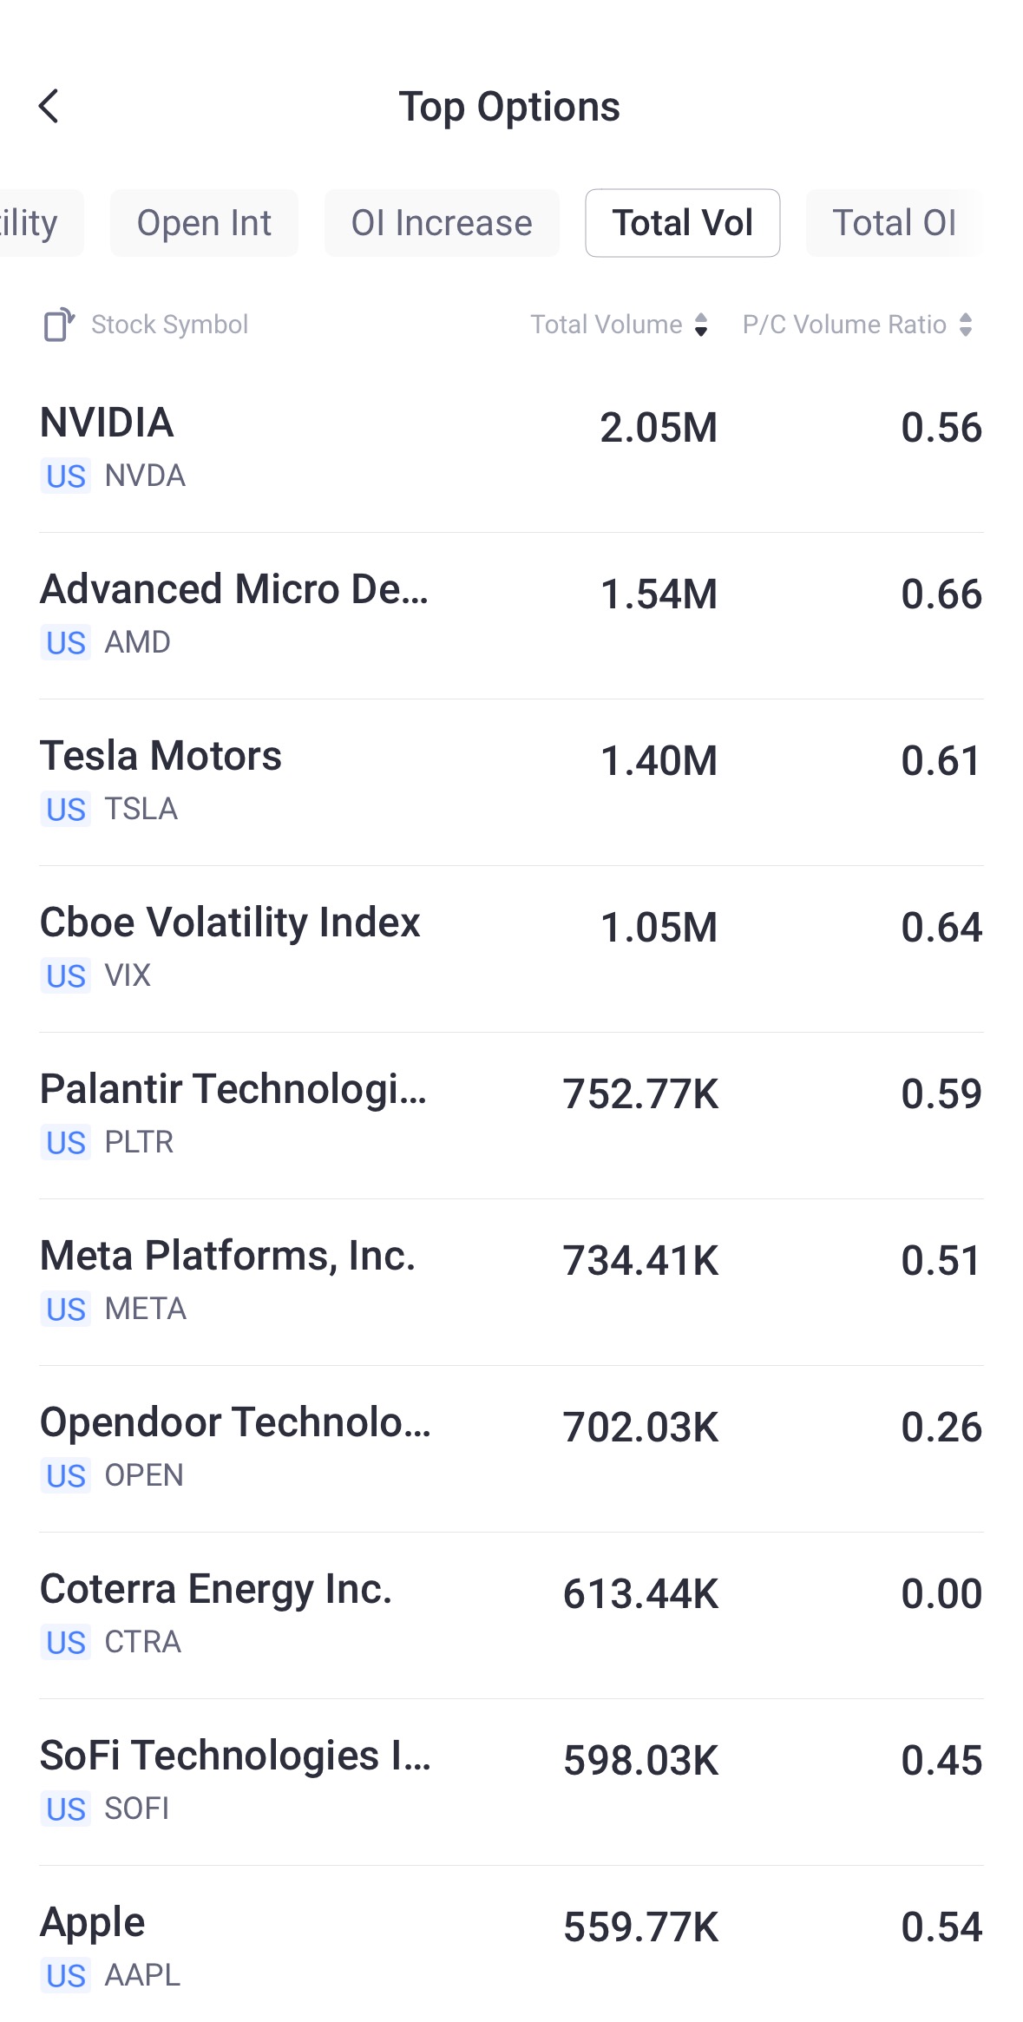
Task: Open Advanced Micro Devices row
Action: [511, 614]
